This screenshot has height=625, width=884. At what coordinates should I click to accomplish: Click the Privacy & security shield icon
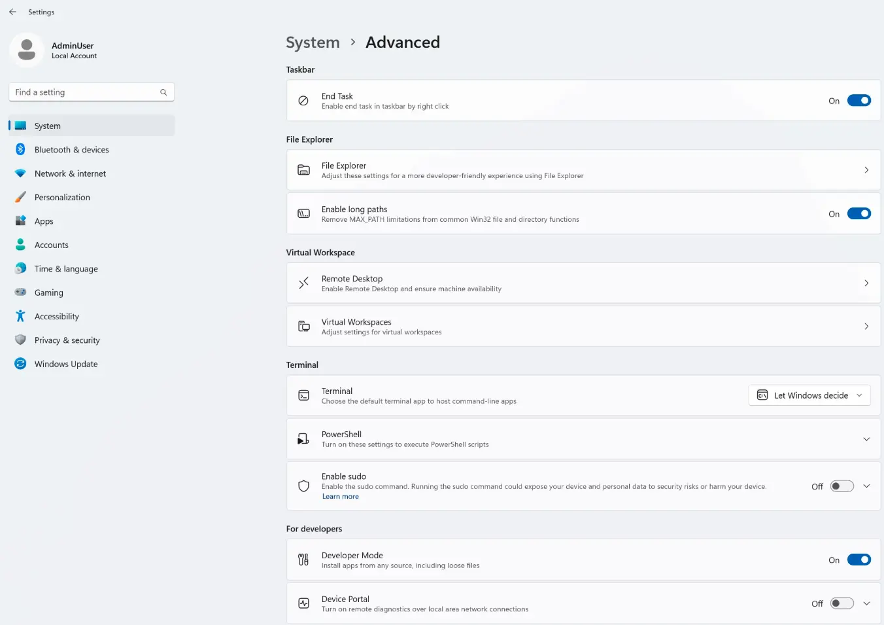tap(20, 340)
